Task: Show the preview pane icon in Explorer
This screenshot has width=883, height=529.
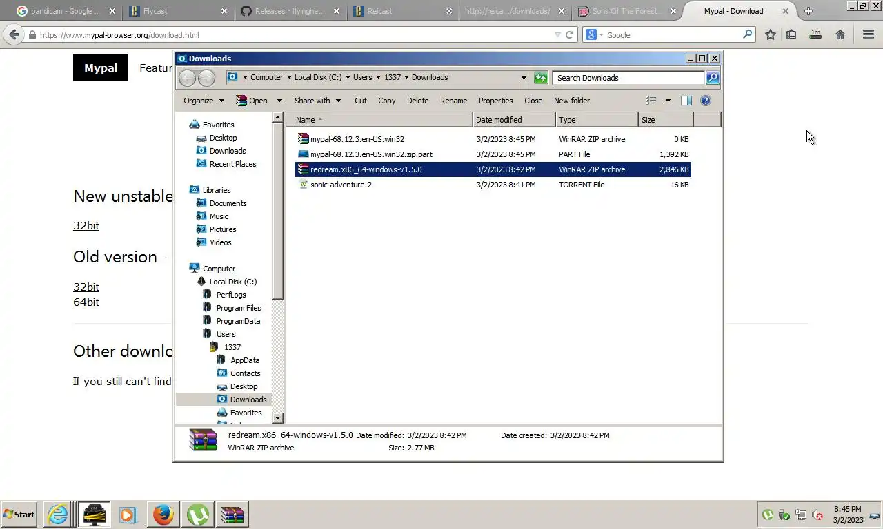Action: tap(686, 101)
